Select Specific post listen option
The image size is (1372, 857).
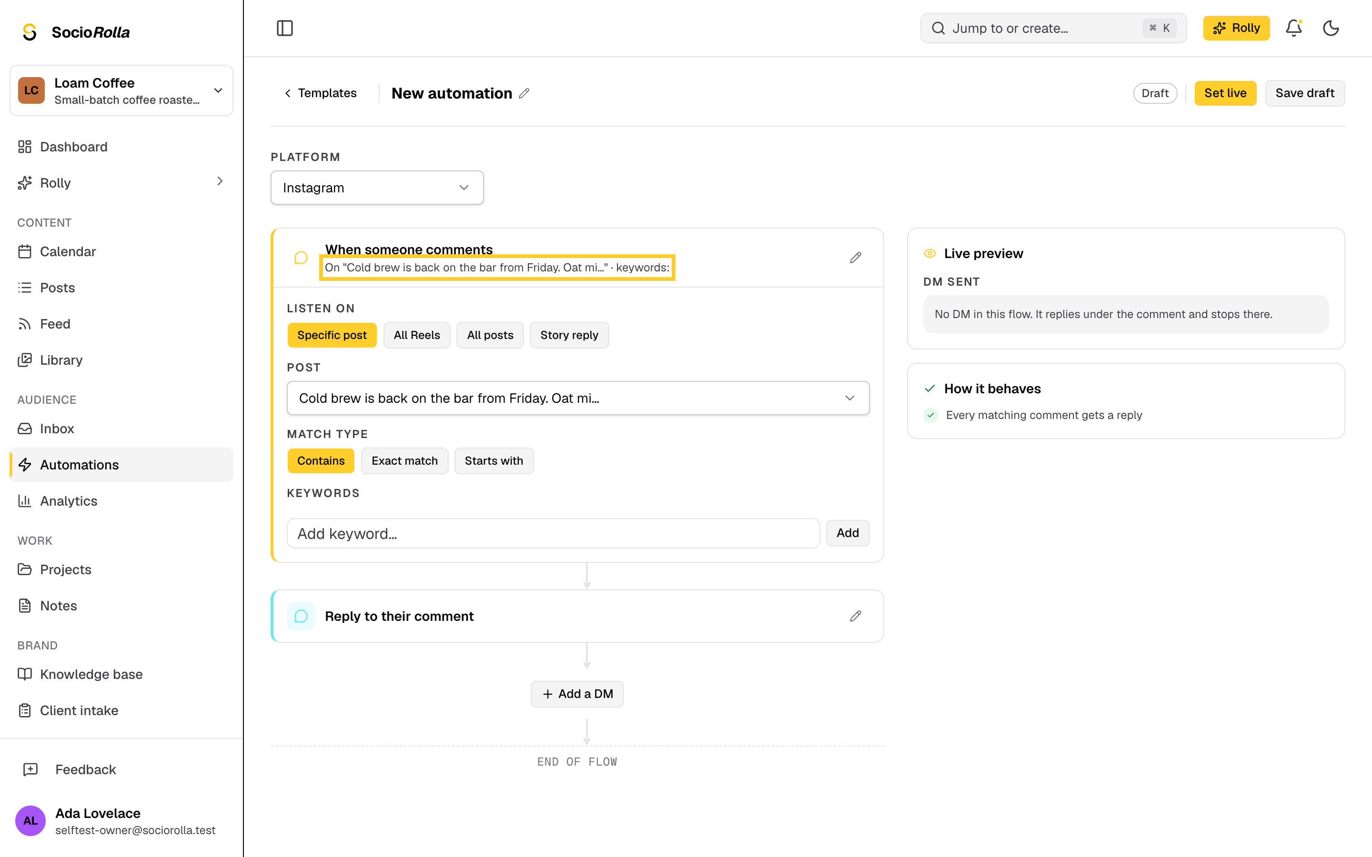point(332,335)
